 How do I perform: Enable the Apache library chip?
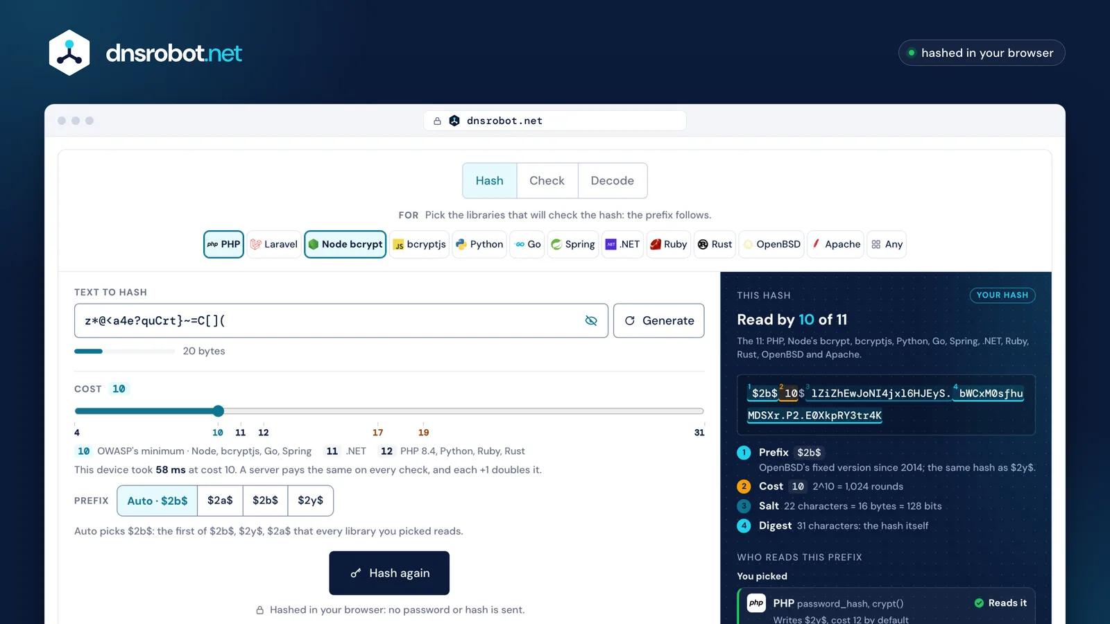(836, 244)
